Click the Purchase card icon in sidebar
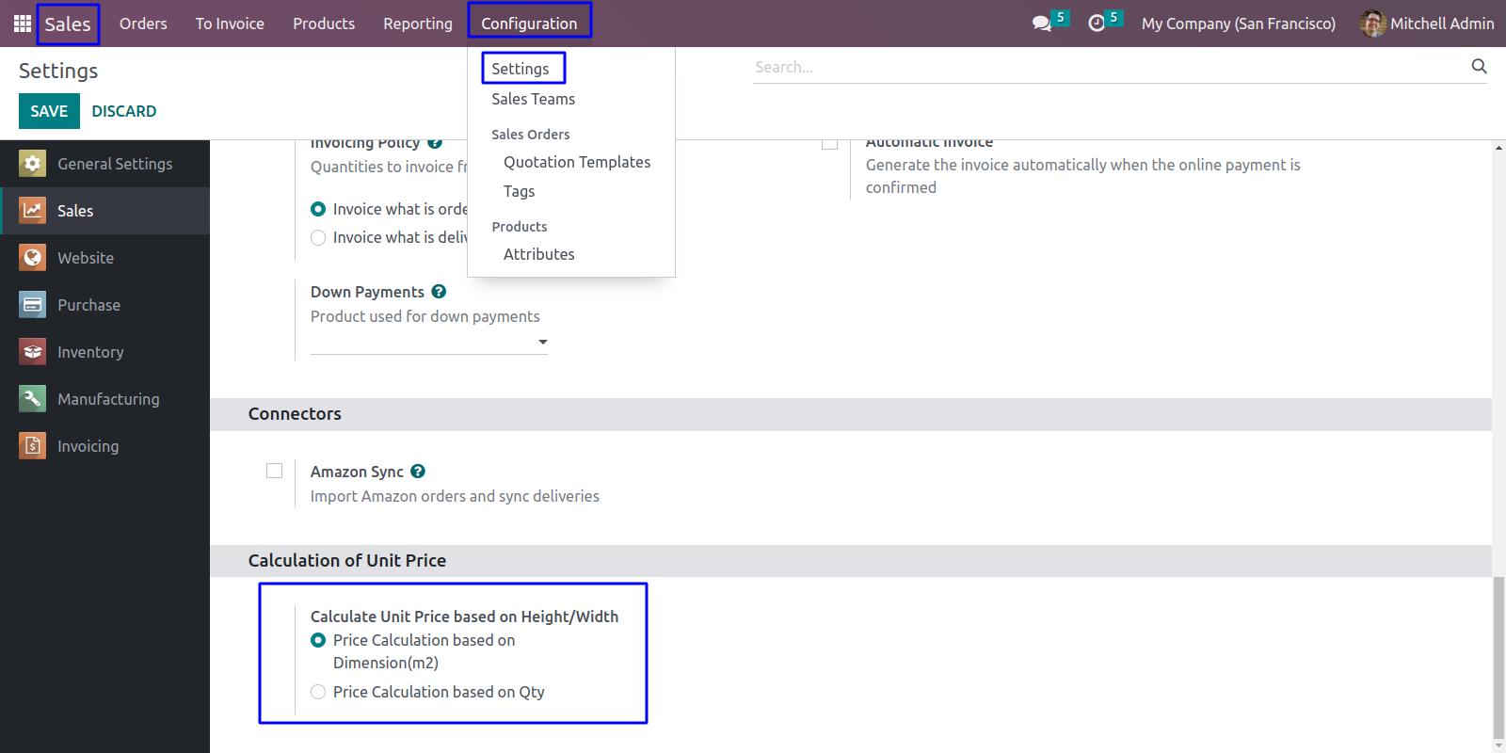The image size is (1506, 753). (x=33, y=305)
